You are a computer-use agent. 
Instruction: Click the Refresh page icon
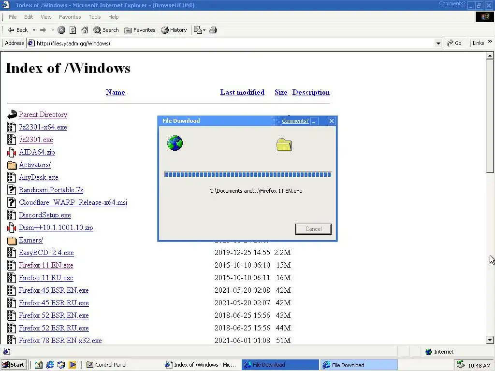tap(73, 30)
